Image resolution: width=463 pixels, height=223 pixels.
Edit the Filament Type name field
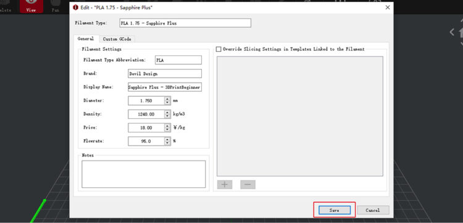pos(185,23)
